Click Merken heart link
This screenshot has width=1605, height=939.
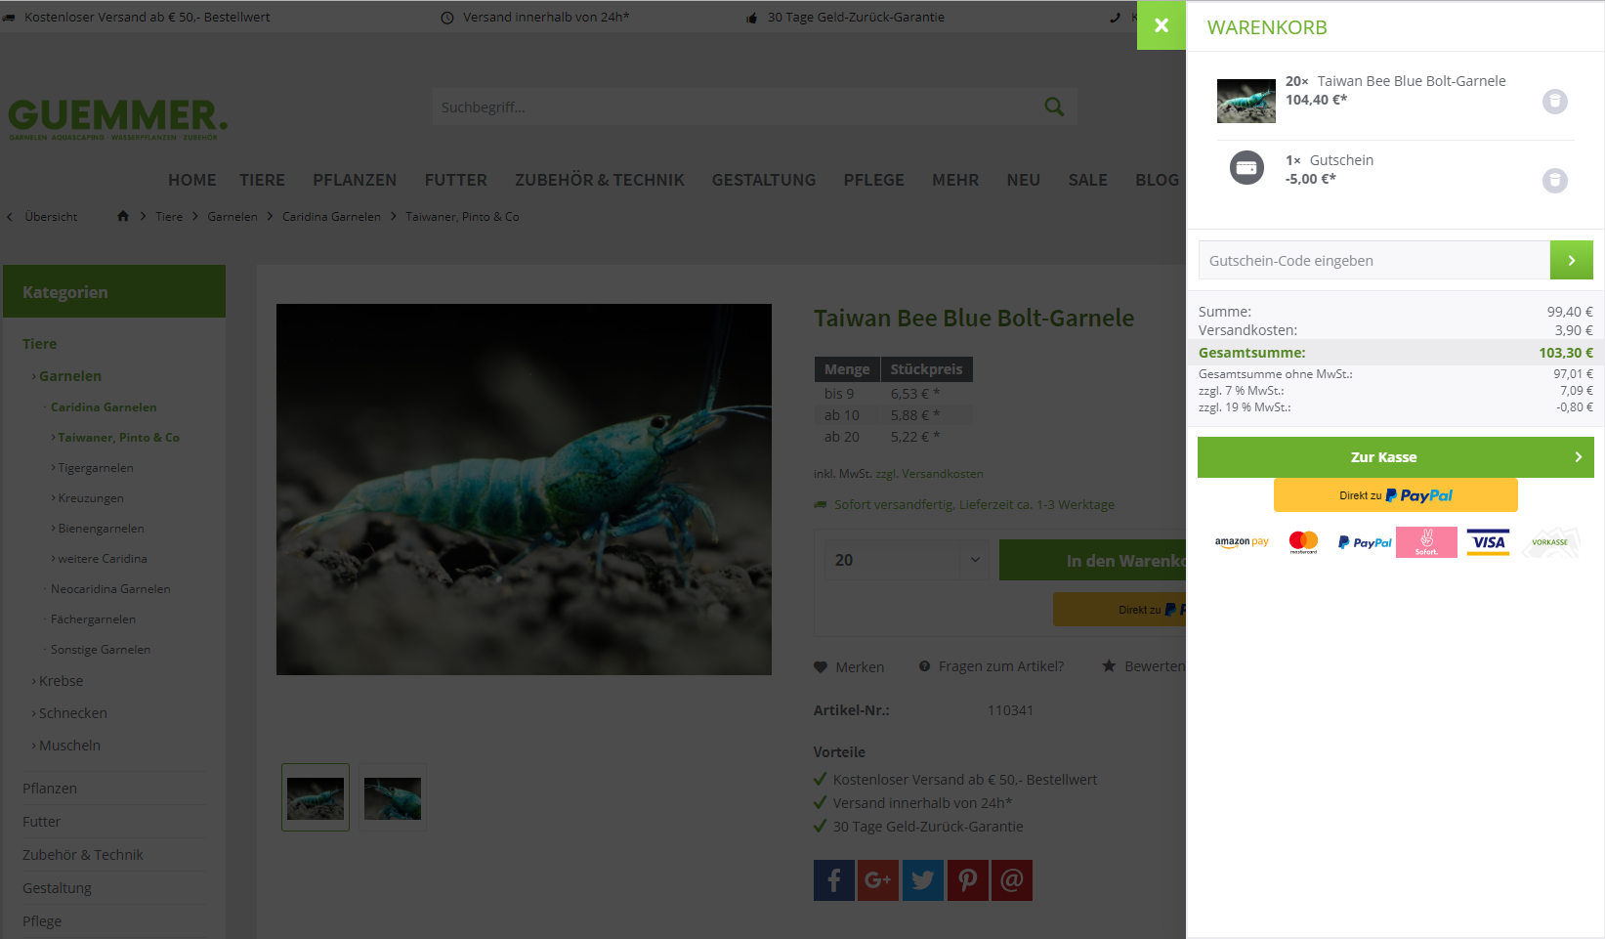849,666
